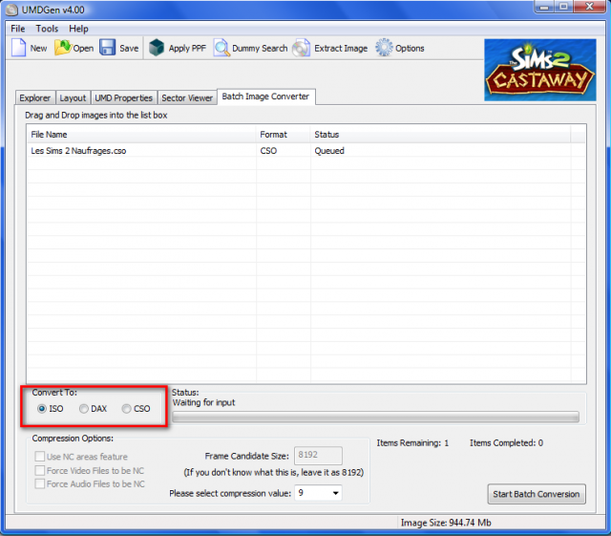Open the Help menu

tap(78, 29)
